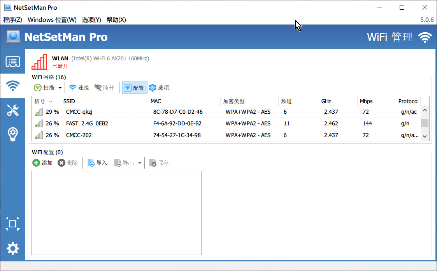Select the WiFi management sidebar icon
The width and height of the screenshot is (437, 271).
click(x=12, y=86)
